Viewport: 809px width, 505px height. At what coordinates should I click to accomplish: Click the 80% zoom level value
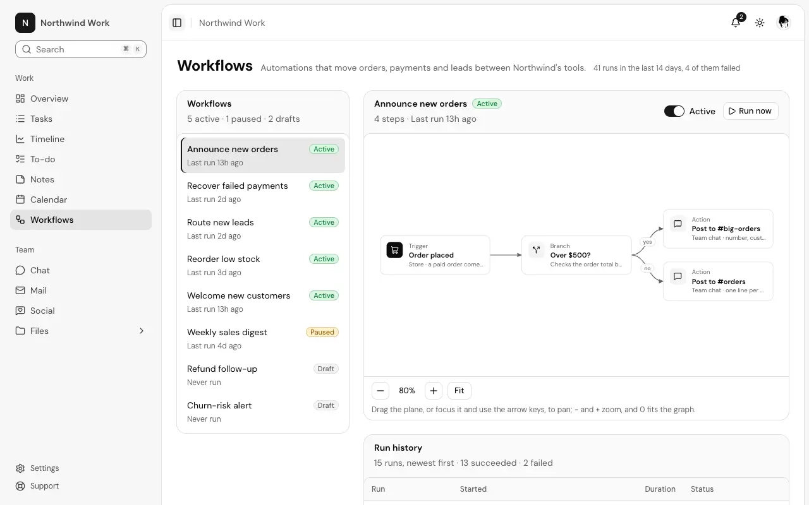pos(407,391)
